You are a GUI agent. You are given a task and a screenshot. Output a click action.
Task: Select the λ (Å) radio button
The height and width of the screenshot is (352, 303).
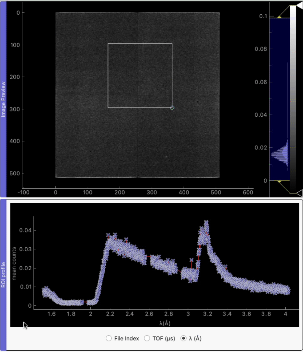pyautogui.click(x=184, y=338)
